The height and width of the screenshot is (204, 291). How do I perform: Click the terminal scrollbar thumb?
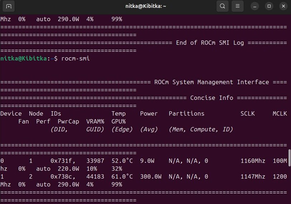[x=290, y=158]
